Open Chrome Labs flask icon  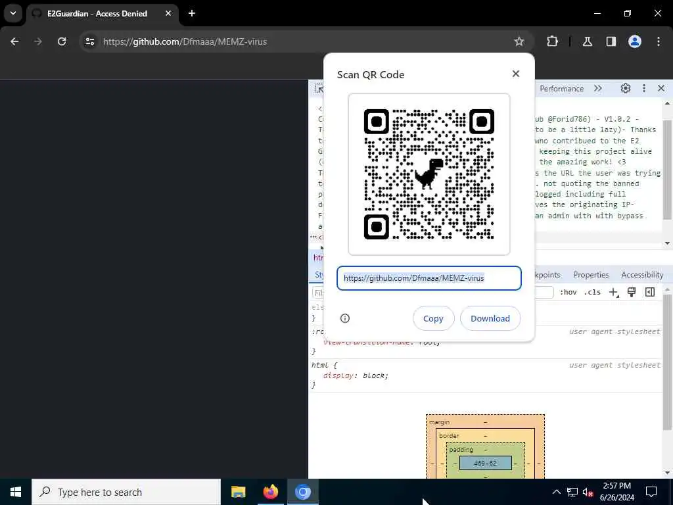coord(587,41)
